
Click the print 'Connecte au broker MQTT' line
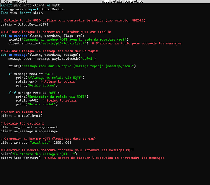pos(68,40)
